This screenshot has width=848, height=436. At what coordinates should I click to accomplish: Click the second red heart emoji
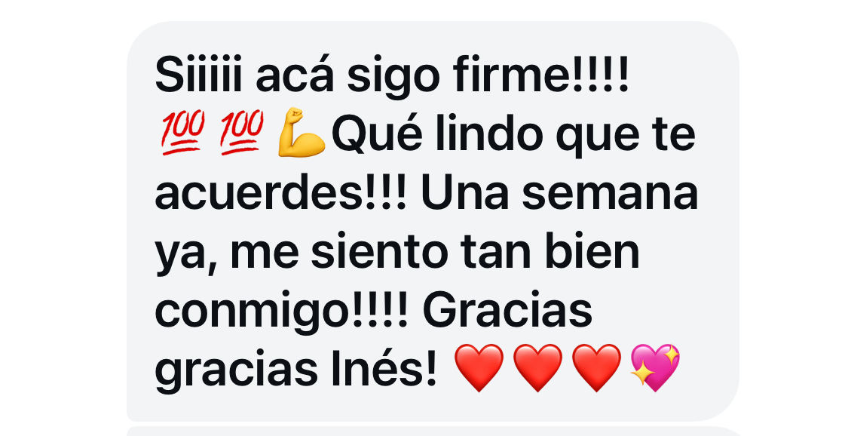pyautogui.click(x=537, y=367)
